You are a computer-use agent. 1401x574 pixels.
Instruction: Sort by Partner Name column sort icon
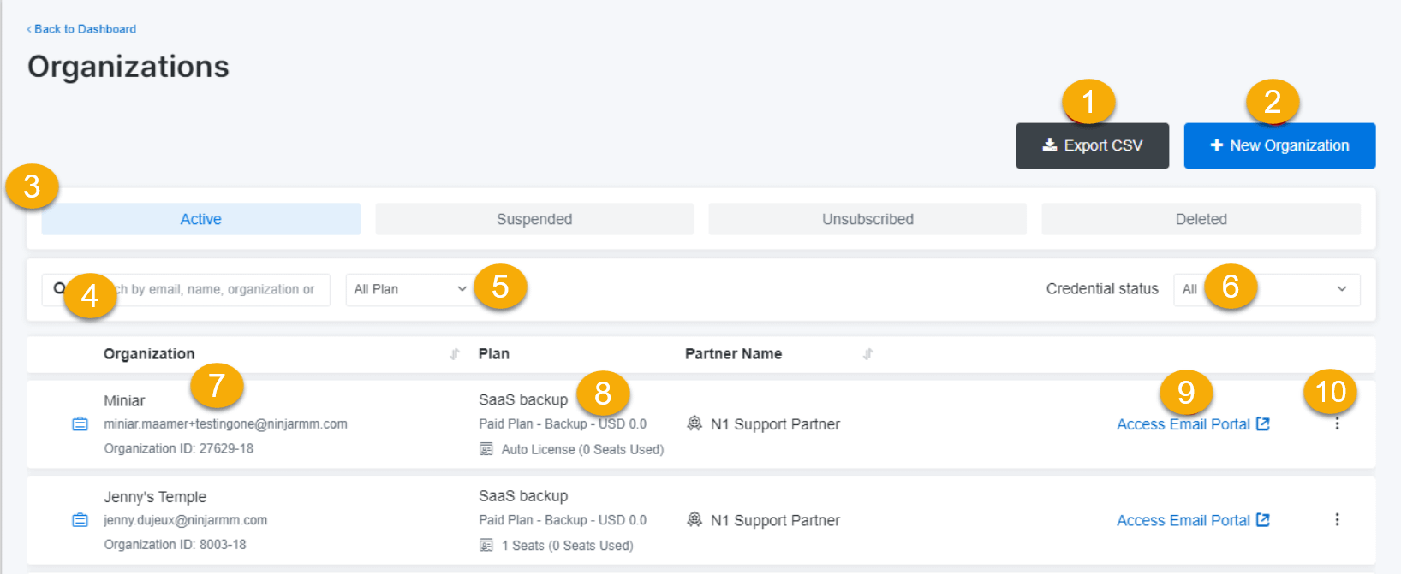point(867,354)
